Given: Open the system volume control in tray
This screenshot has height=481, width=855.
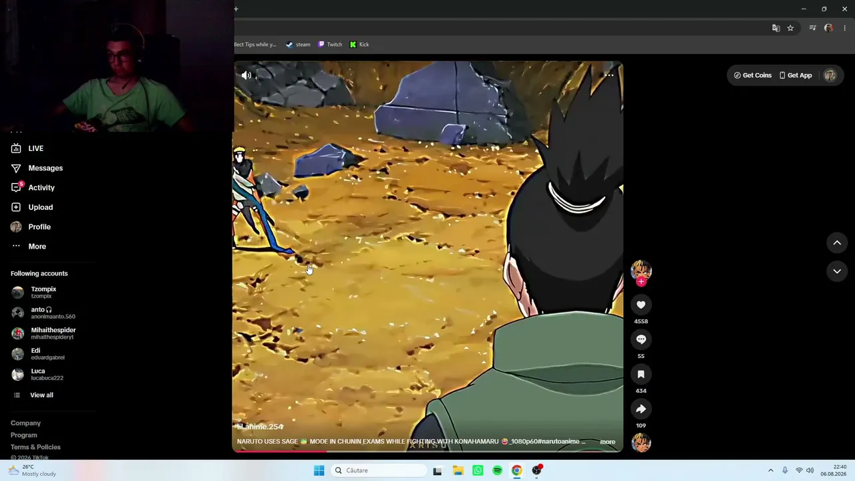Looking at the screenshot, I should (810, 470).
